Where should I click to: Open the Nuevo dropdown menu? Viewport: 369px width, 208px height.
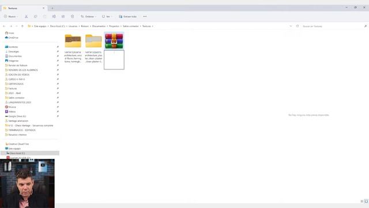tap(11, 17)
